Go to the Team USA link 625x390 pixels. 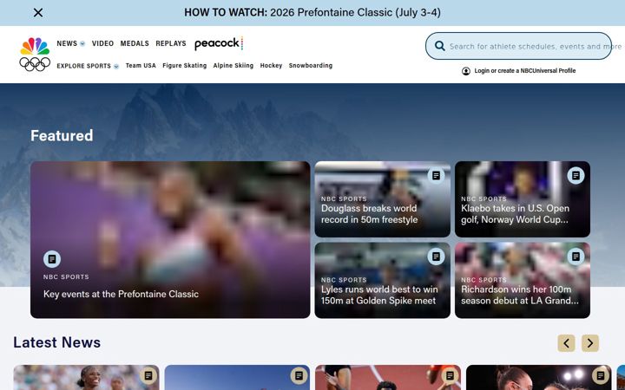(x=141, y=66)
